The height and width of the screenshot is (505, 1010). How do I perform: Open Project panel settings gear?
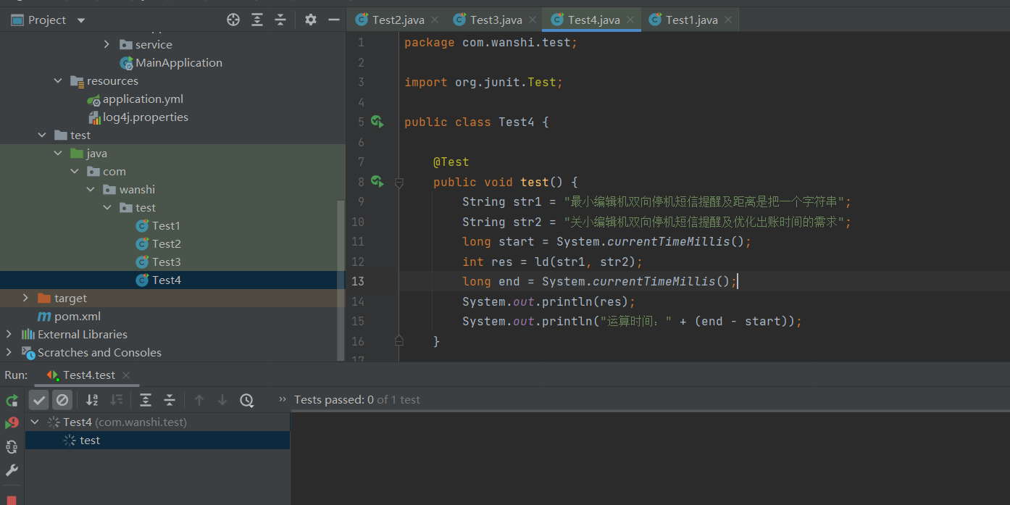tap(311, 20)
